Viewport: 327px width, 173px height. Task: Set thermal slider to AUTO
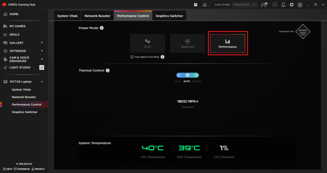188,75
